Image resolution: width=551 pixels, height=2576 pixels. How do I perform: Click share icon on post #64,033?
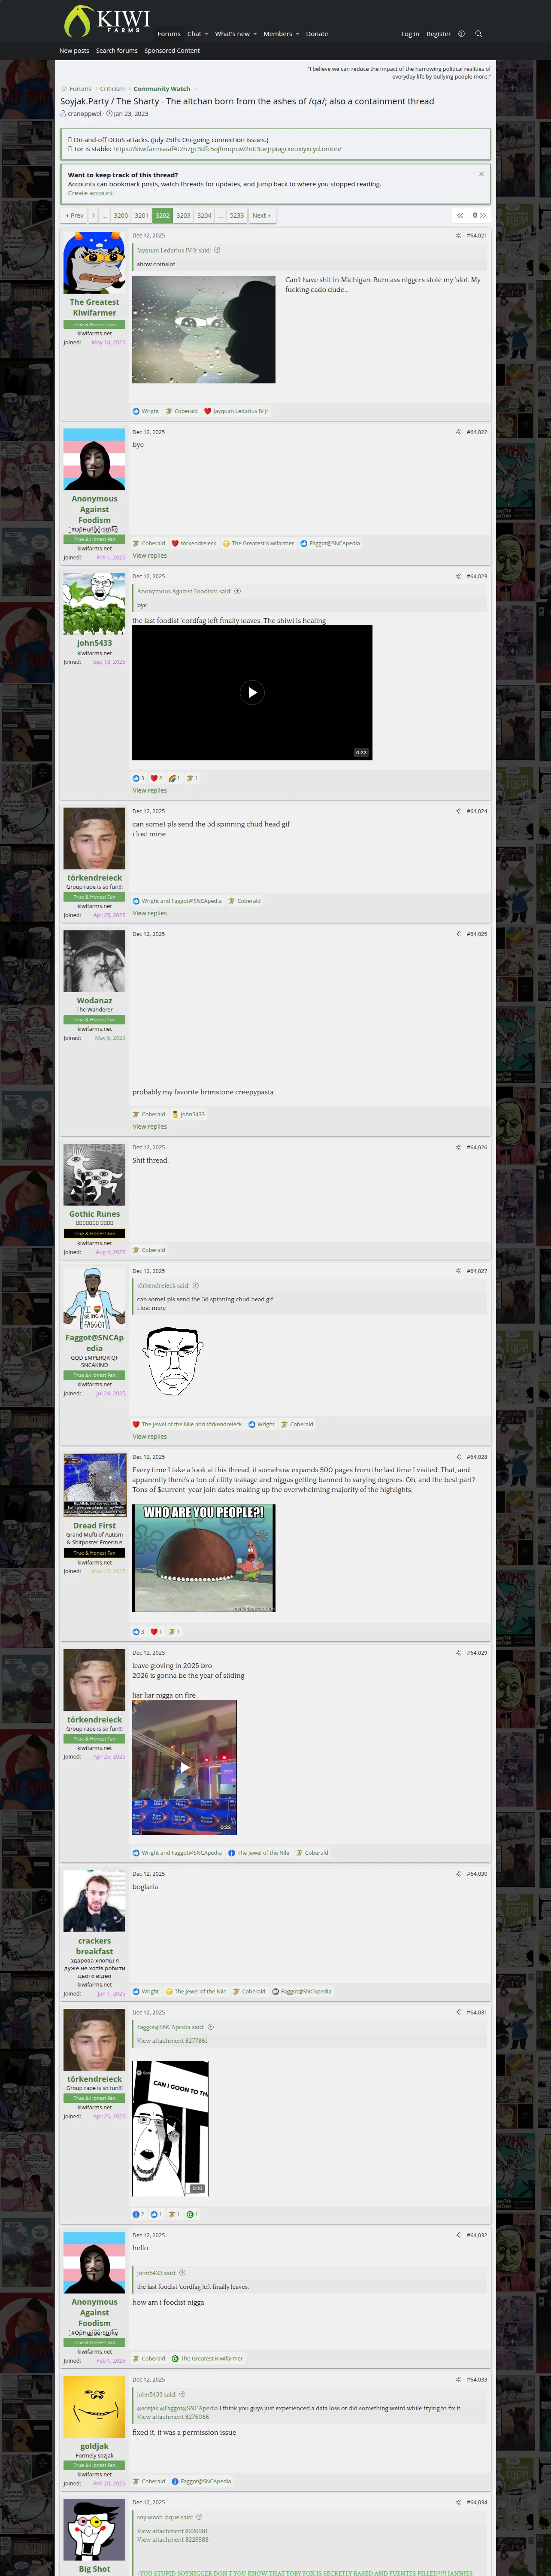tap(458, 2380)
